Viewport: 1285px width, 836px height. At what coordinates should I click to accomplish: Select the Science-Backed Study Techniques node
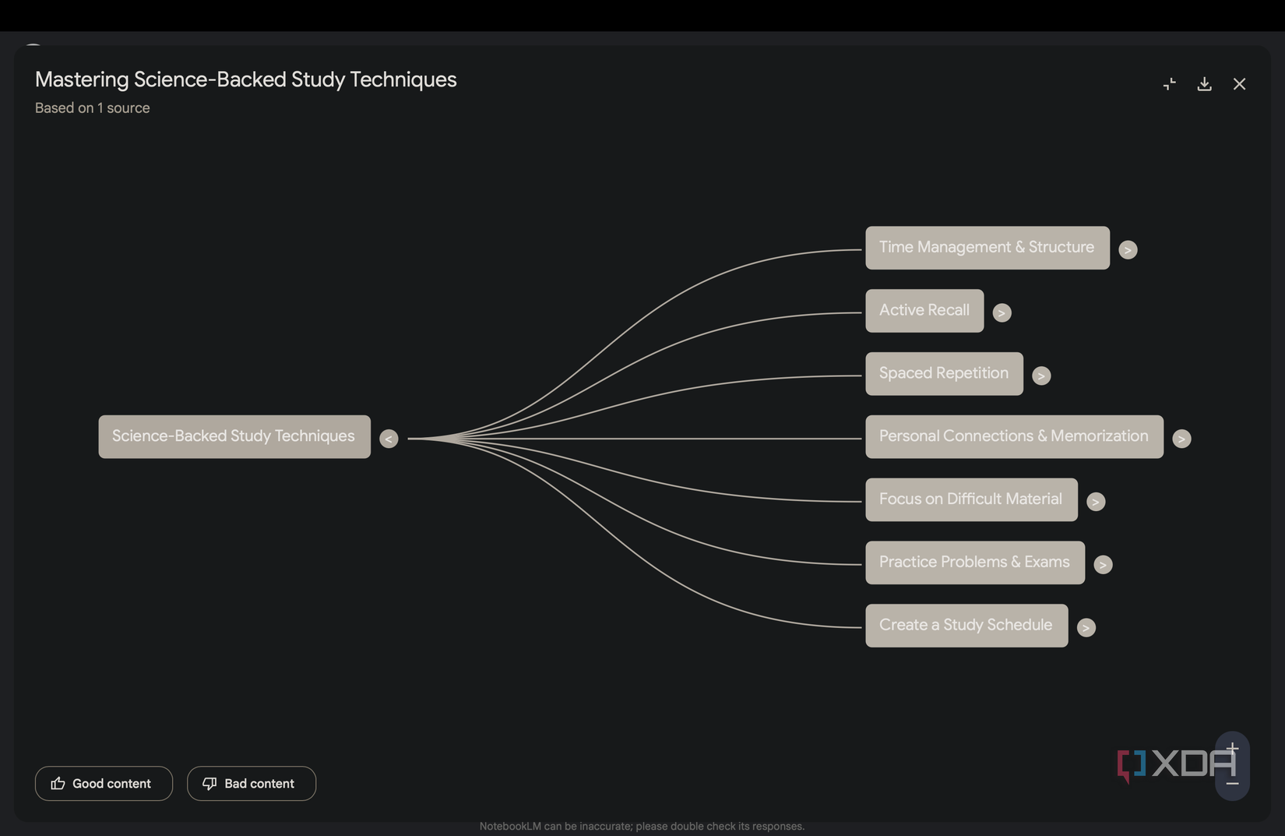[234, 436]
